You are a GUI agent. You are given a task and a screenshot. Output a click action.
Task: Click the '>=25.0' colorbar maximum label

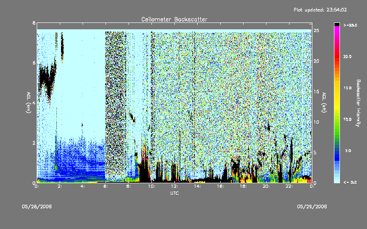(350, 25)
